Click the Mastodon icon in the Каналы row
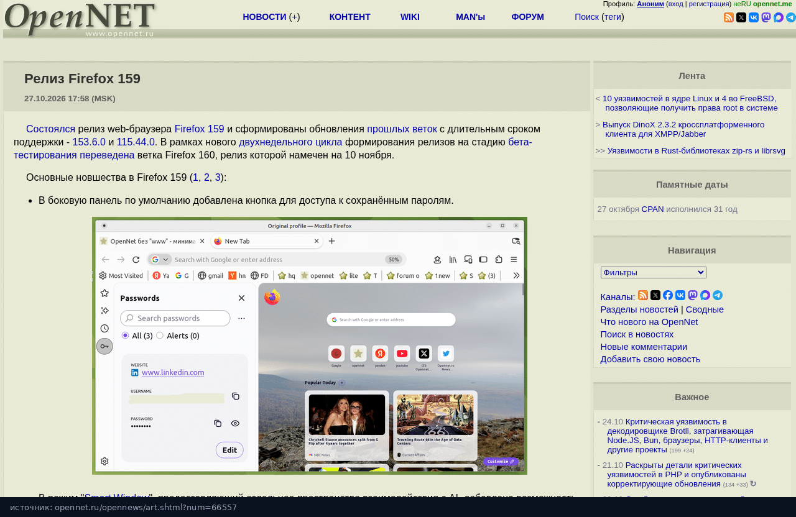 coord(693,295)
